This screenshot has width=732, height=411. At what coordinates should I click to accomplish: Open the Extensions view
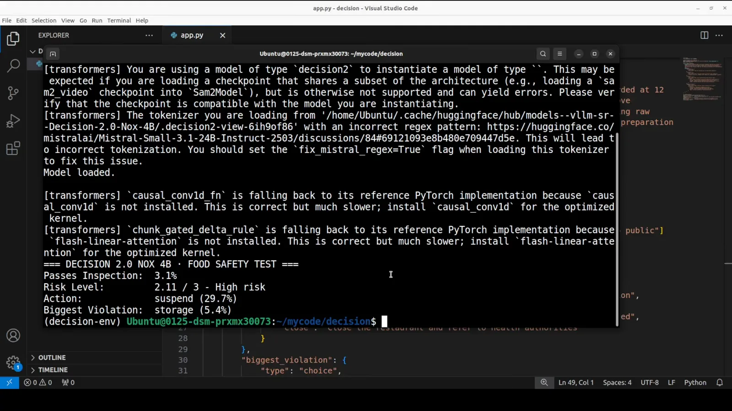point(13,148)
